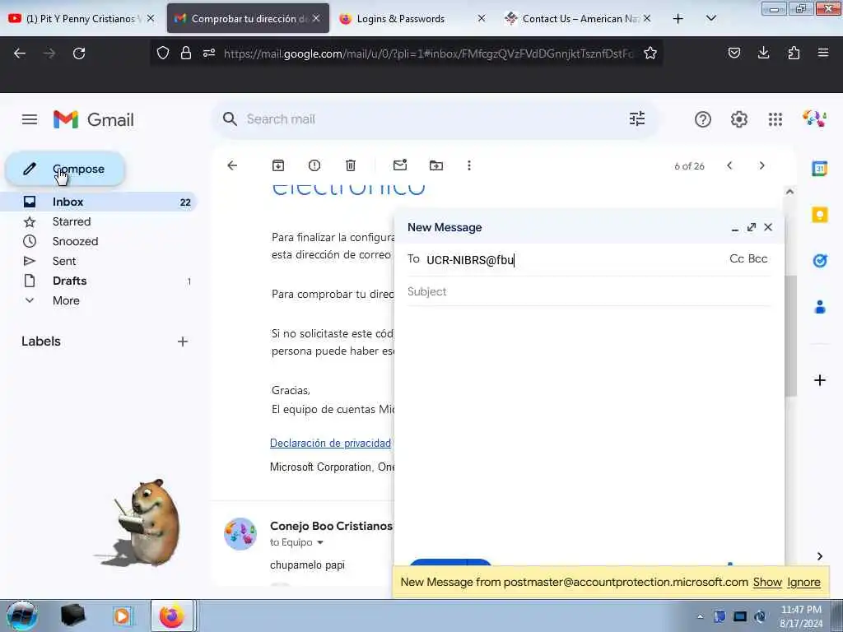843x632 pixels.
Task: Open Google apps grid
Action: point(775,119)
